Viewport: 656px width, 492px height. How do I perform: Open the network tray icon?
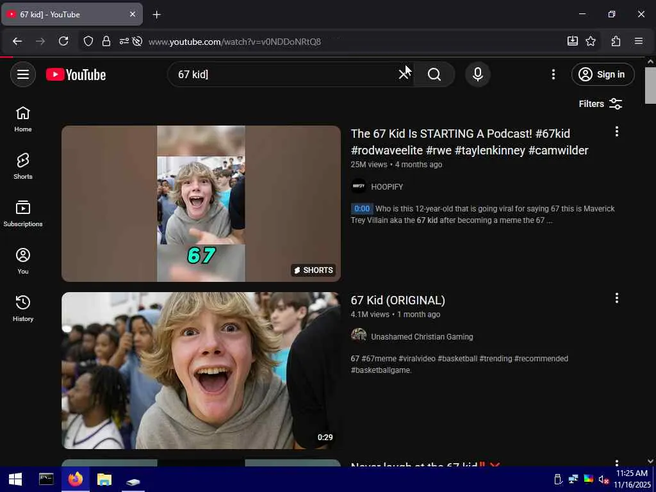(573, 479)
